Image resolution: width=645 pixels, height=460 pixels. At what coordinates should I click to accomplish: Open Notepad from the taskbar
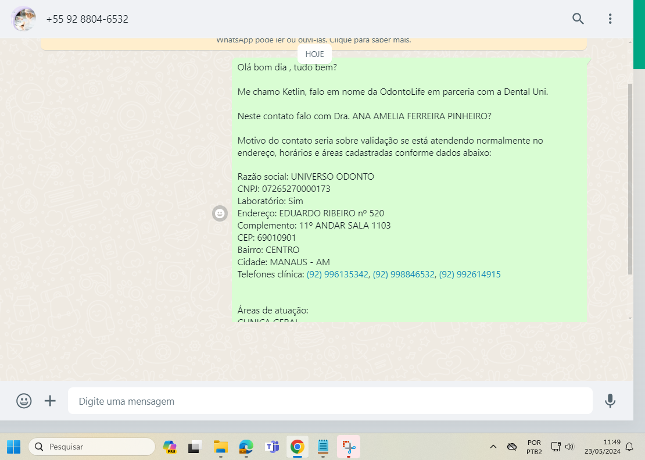(x=323, y=447)
